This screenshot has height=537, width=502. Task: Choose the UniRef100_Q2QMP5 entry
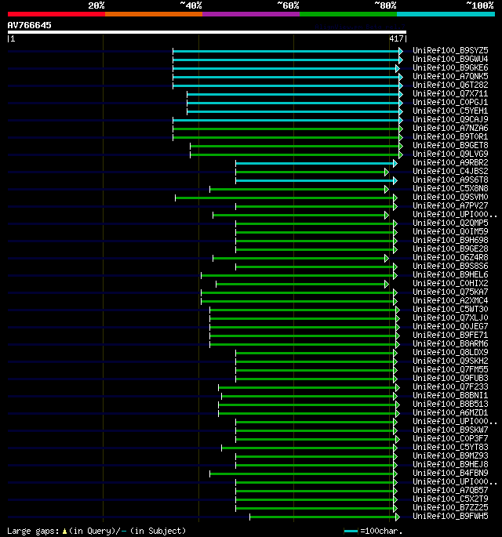pos(450,223)
